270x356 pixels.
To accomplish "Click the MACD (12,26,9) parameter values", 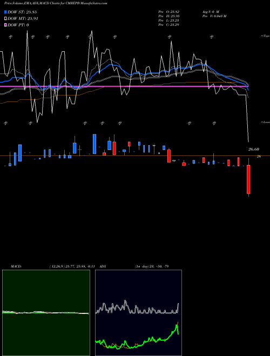I will (72, 266).
